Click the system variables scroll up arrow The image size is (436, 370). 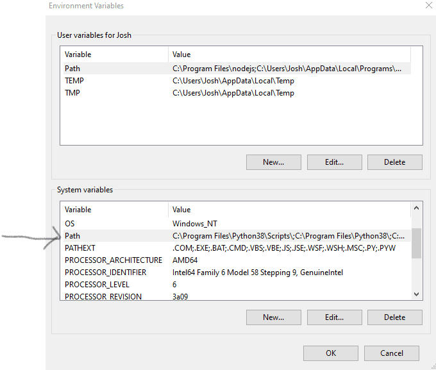click(416, 208)
